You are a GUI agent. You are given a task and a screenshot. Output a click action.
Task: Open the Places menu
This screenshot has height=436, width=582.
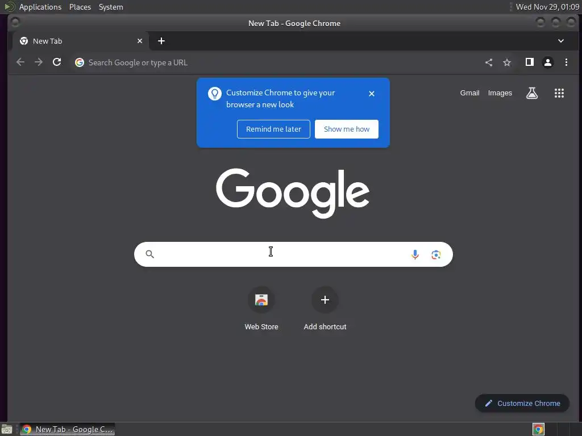(x=80, y=7)
